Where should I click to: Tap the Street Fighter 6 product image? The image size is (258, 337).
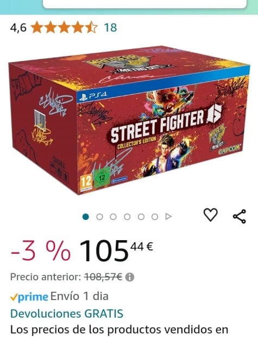click(x=129, y=120)
